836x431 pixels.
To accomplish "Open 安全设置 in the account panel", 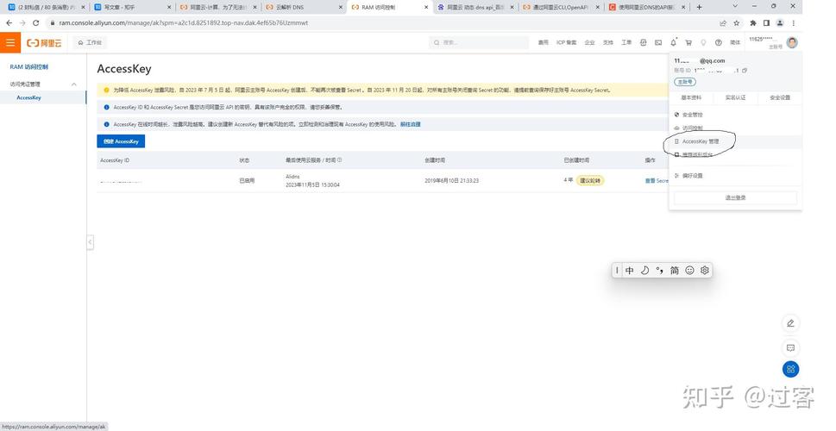I will point(779,97).
